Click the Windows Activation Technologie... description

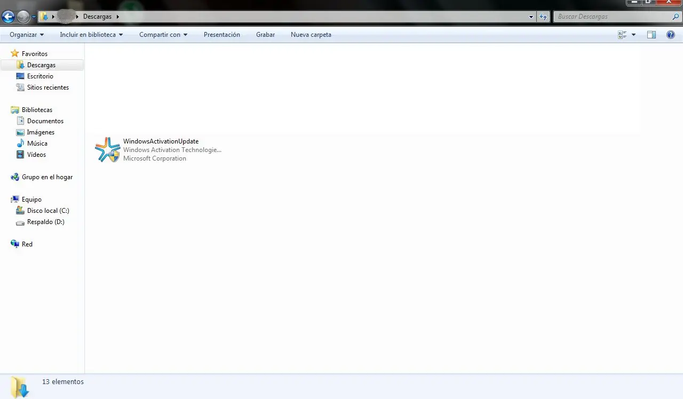[x=172, y=150]
